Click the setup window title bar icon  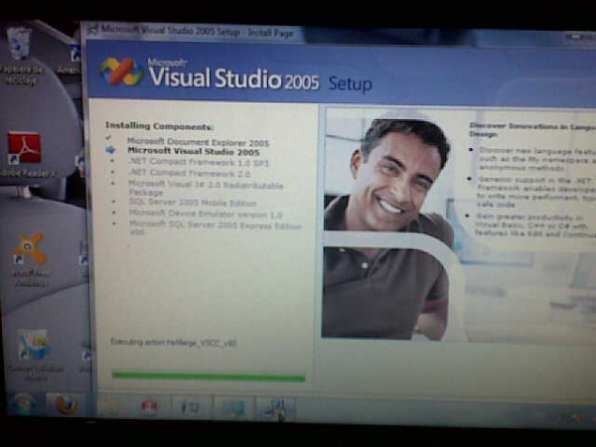pyautogui.click(x=92, y=30)
